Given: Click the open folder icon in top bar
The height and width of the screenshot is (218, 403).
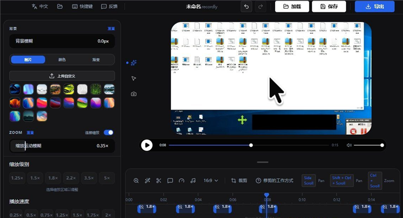Looking at the screenshot, I should point(60,6).
